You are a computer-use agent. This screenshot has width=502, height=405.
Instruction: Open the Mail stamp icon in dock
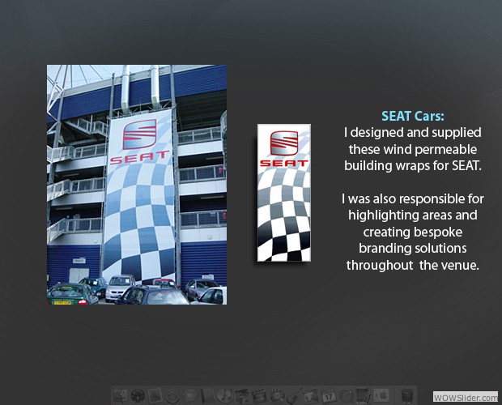pos(155,396)
